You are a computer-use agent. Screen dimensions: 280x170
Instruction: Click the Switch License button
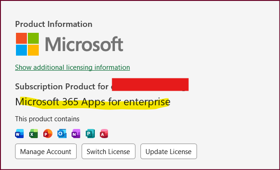click(x=109, y=151)
